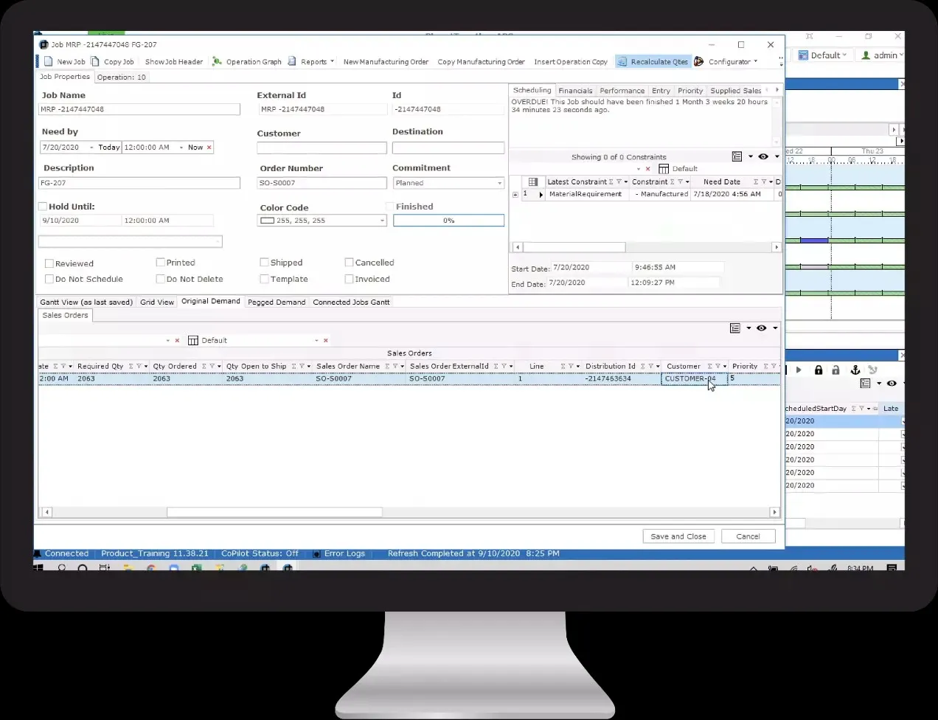Click the Sales Orders horizontal scrollbar
The height and width of the screenshot is (720, 938).
click(x=274, y=512)
